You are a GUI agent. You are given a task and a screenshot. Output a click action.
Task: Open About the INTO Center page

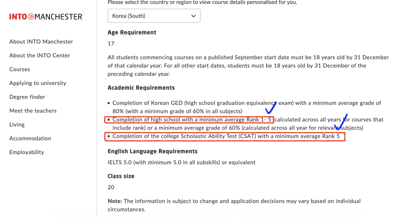pyautogui.click(x=40, y=56)
